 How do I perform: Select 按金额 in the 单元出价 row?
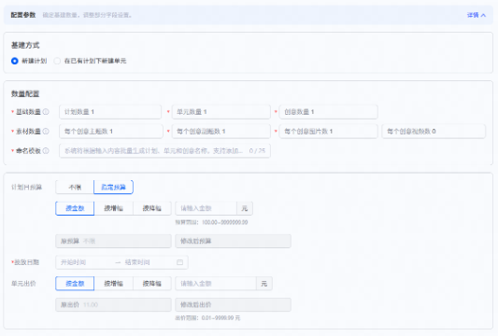(x=75, y=284)
